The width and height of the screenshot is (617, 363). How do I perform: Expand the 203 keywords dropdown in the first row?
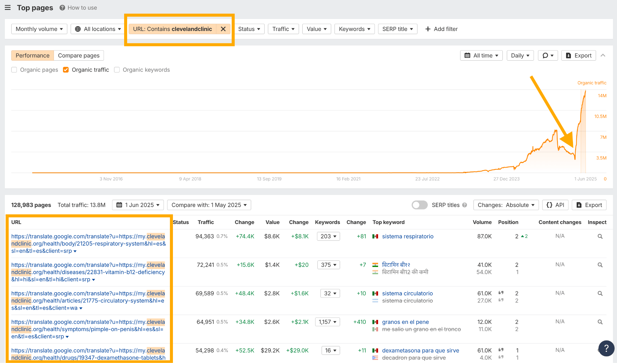click(x=328, y=236)
